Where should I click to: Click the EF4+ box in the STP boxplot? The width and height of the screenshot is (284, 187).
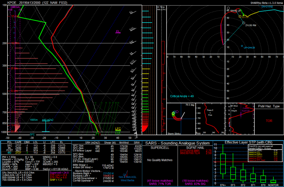[223, 164]
